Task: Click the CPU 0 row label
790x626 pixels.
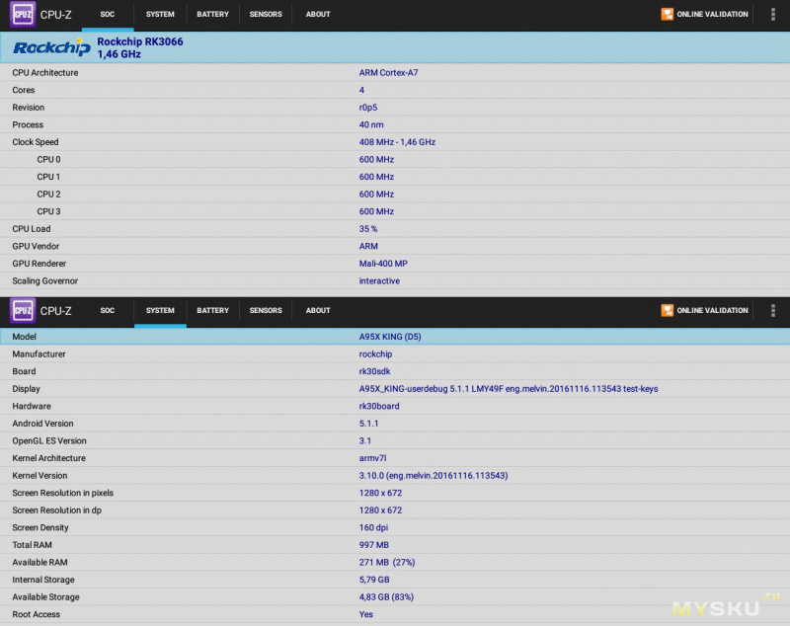Action: [x=48, y=159]
